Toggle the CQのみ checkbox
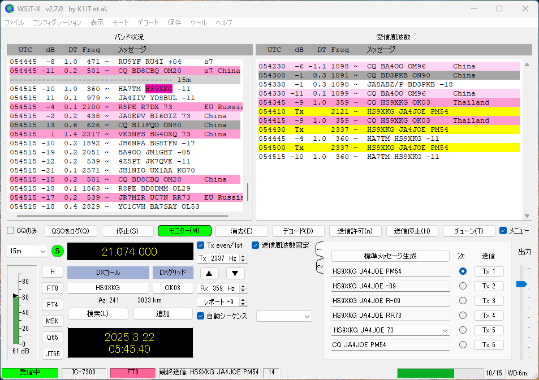Screen dimensions: 539x380 [x=11, y=231]
